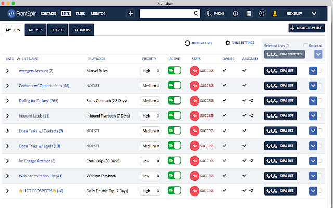Open the Contacts menu
333x208 pixels.
click(x=48, y=14)
